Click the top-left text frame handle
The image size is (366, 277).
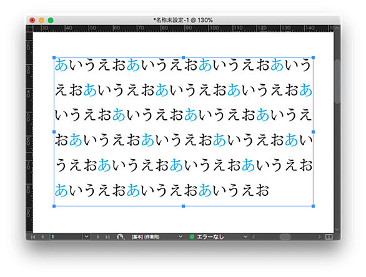(54, 57)
